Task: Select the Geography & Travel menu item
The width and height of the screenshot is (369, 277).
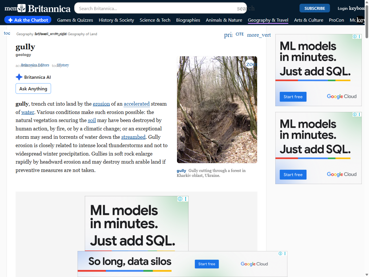Action: (x=268, y=20)
